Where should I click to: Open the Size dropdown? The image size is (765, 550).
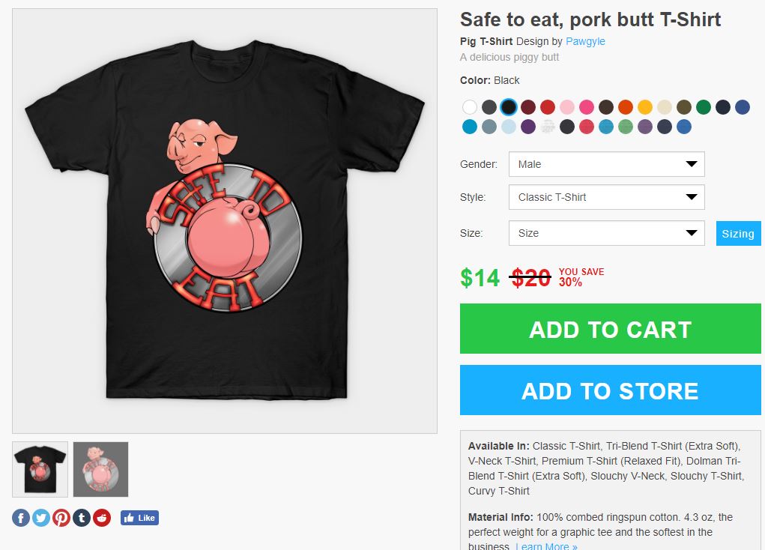(606, 233)
